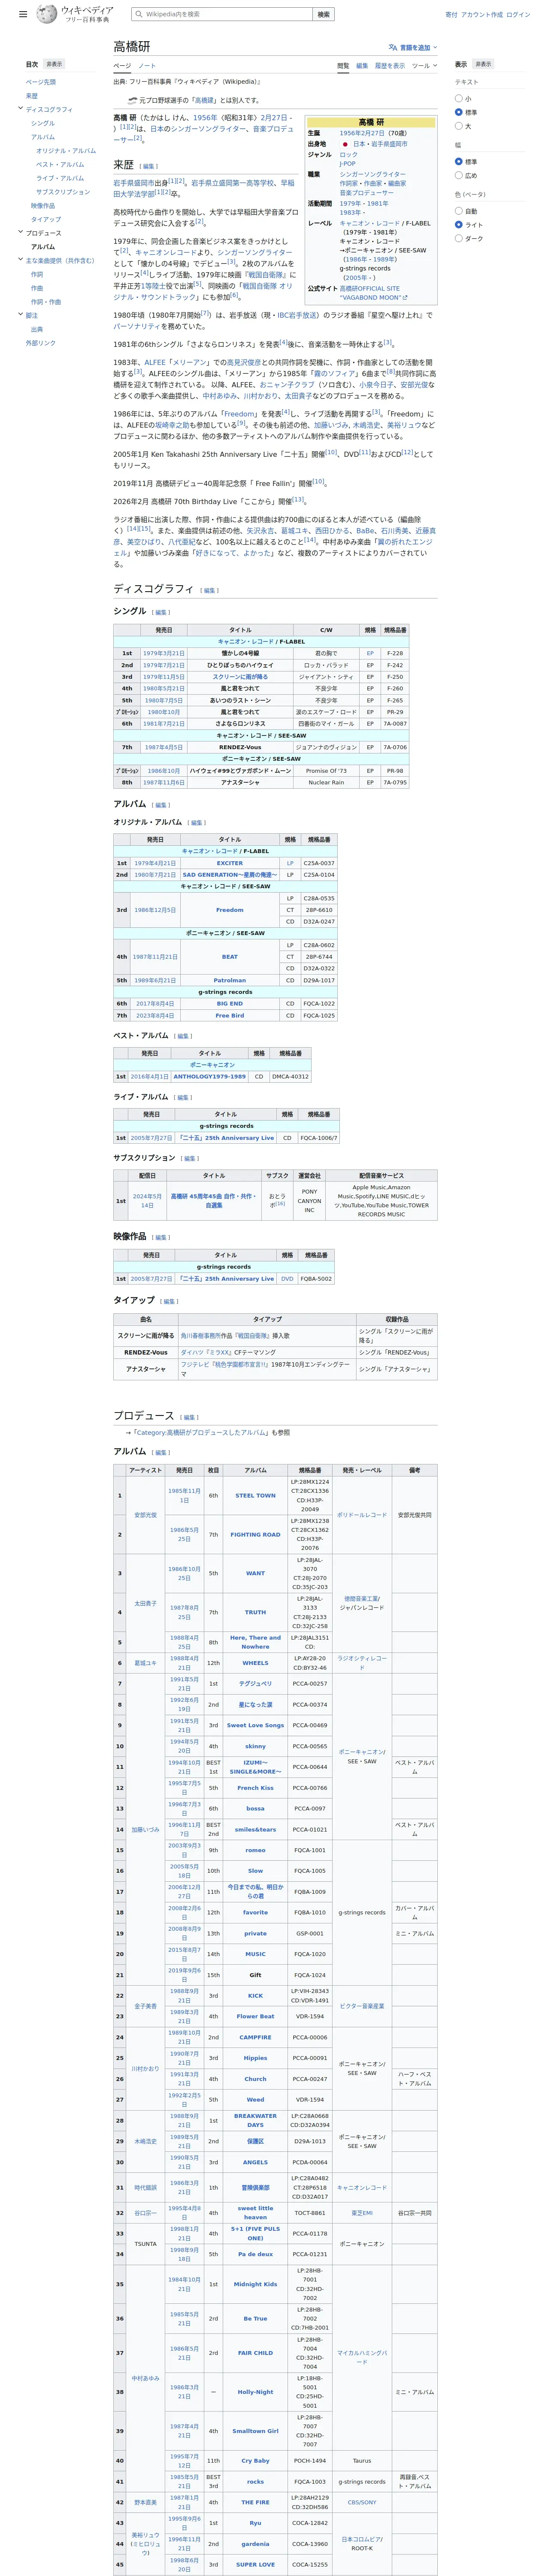
Task: Go to シングル in the contents sidebar
Action: click(x=43, y=123)
